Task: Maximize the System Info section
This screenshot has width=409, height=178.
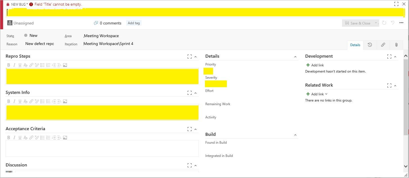Action: click(189, 93)
